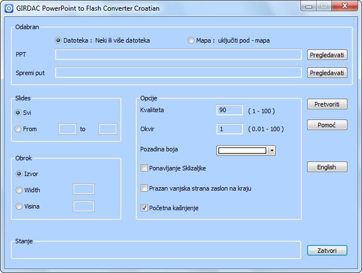Click the white Pozadina boja color swatch
The image size is (362, 273).
pyautogui.click(x=242, y=151)
